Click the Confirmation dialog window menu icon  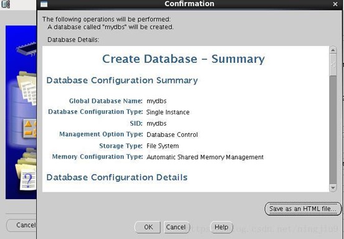44,4
